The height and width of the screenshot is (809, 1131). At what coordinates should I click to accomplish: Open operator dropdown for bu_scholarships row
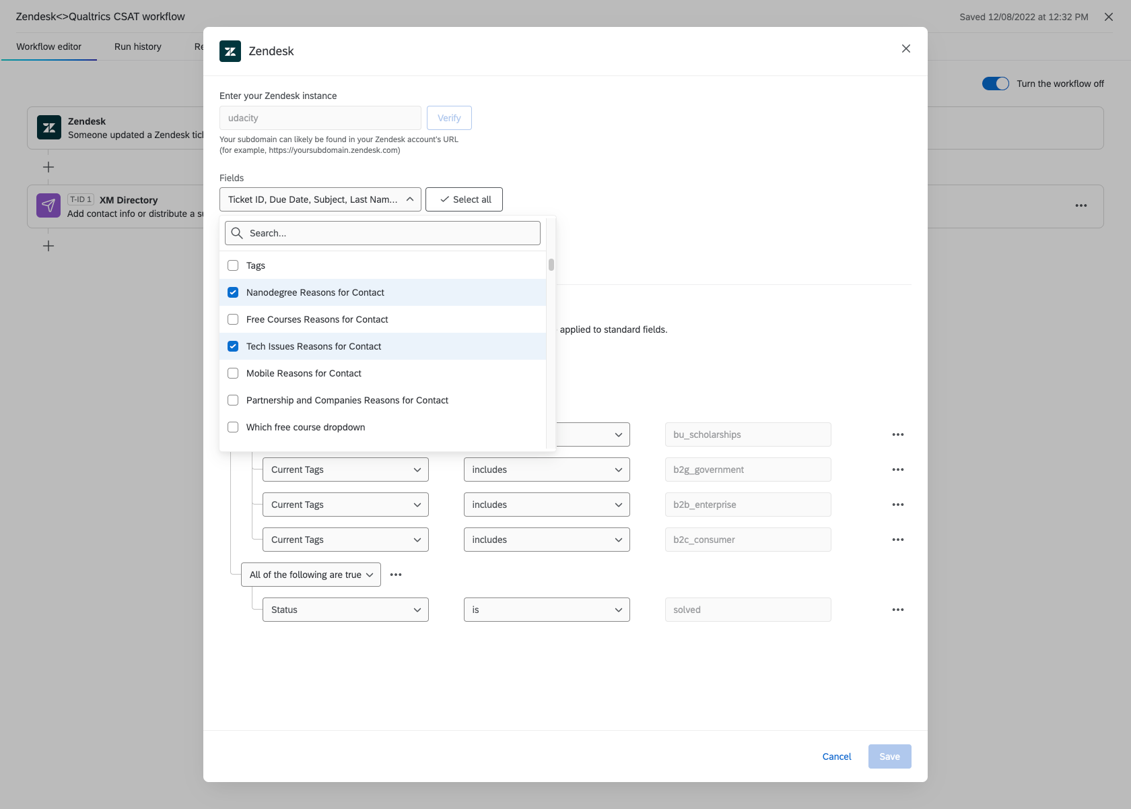tap(593, 434)
